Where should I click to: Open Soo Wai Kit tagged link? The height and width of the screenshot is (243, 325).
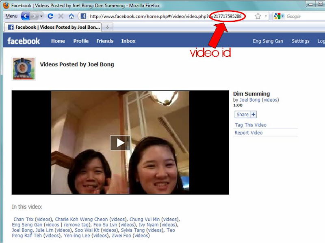tap(87, 230)
